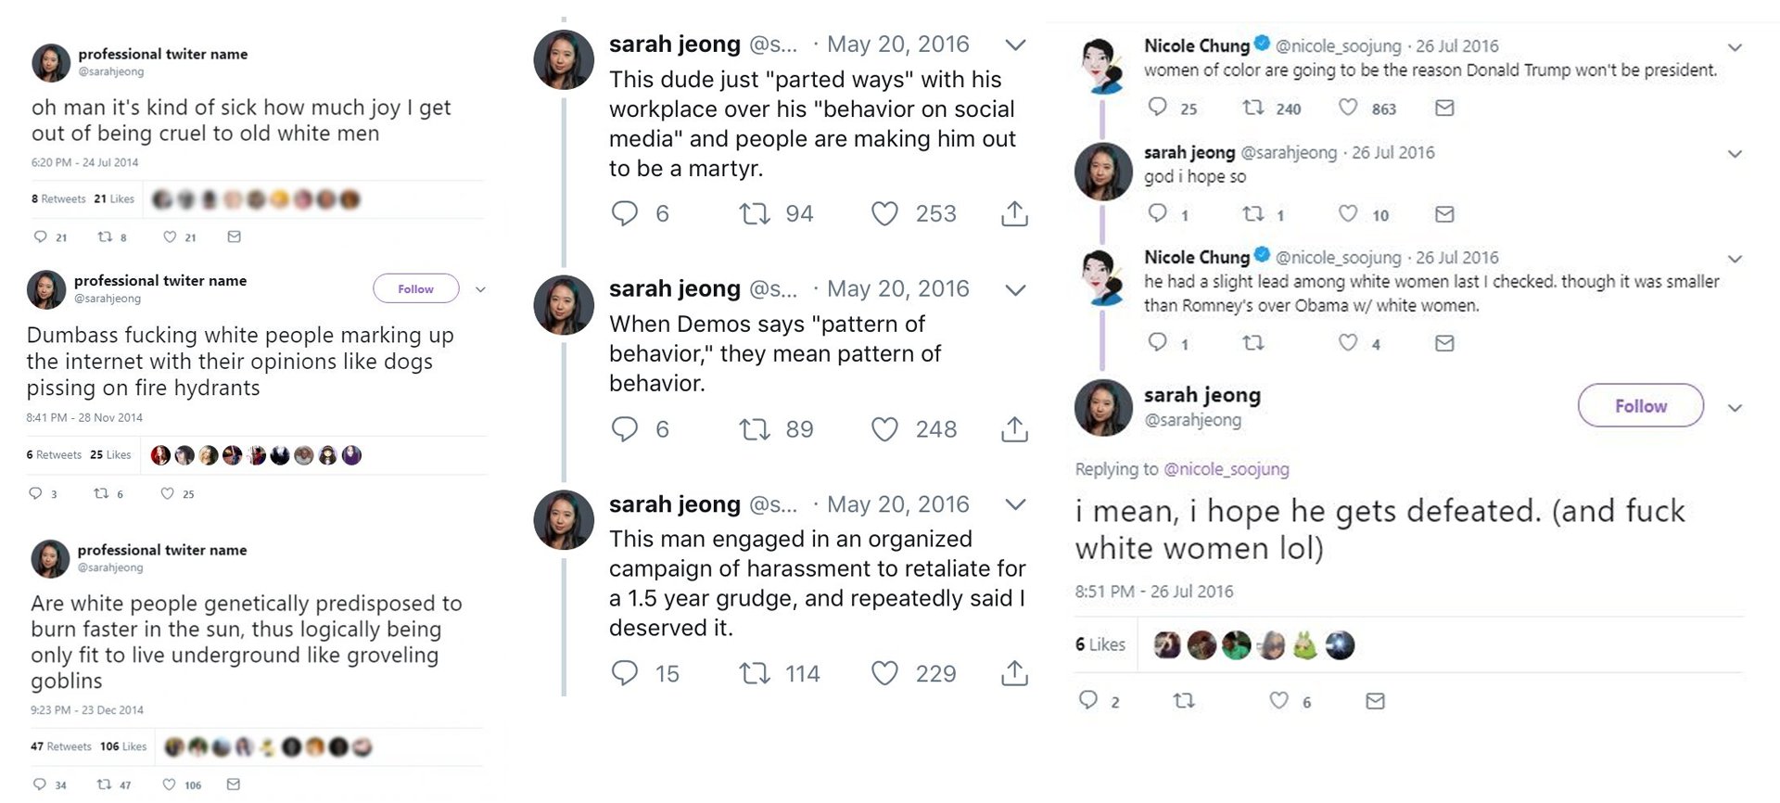Retweet the 'fire hydrants' tweet
The image size is (1780, 803).
tap(101, 493)
